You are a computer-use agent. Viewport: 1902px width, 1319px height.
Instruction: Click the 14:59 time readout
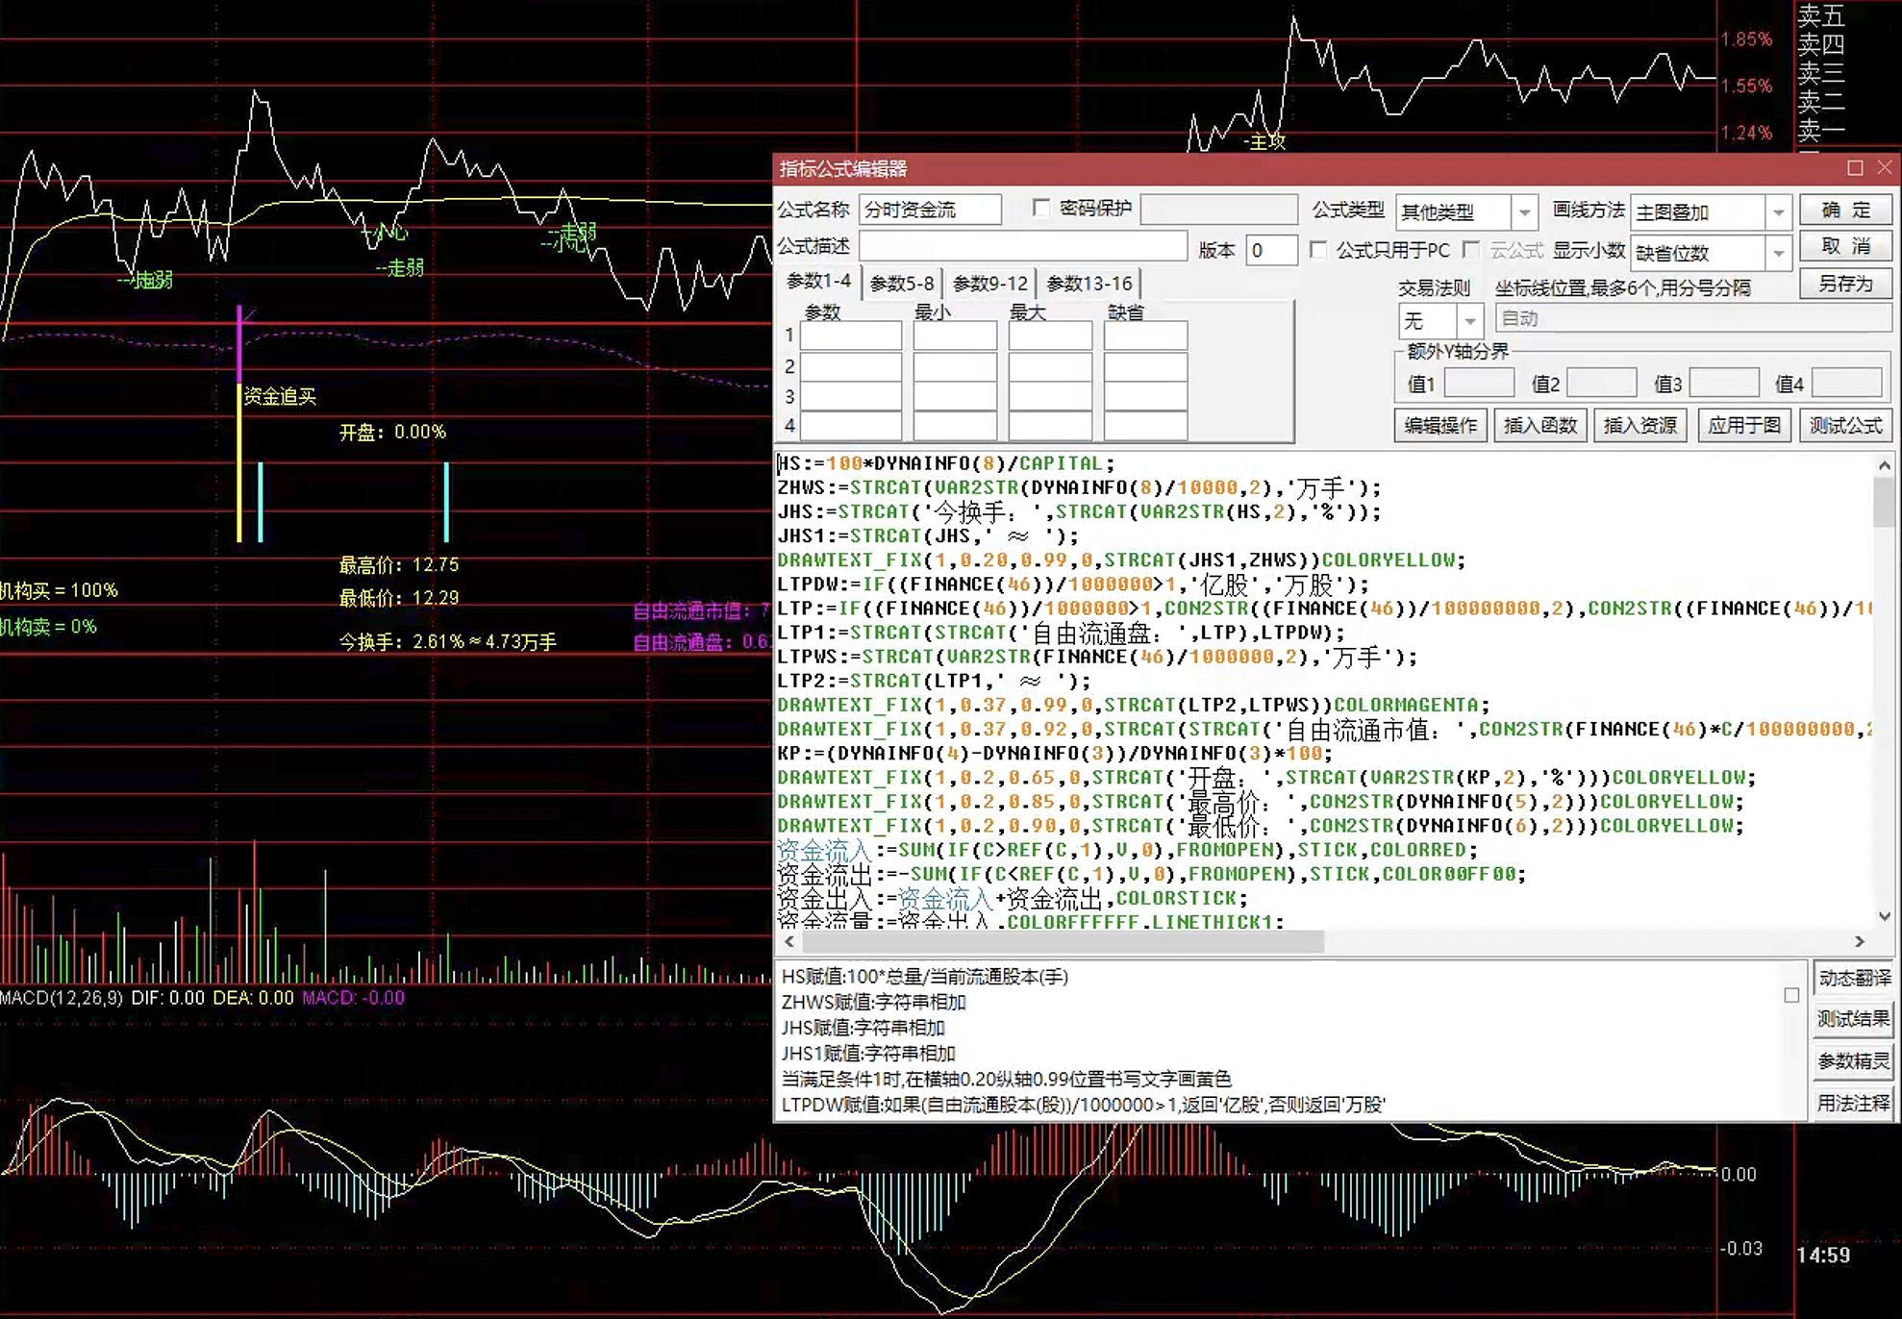pyautogui.click(x=1823, y=1255)
